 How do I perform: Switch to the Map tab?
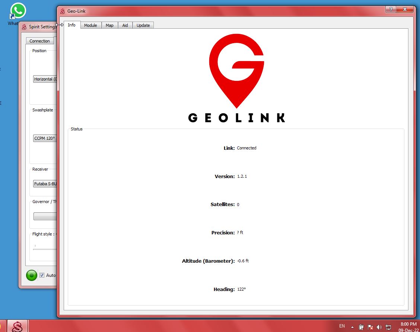pyautogui.click(x=109, y=25)
